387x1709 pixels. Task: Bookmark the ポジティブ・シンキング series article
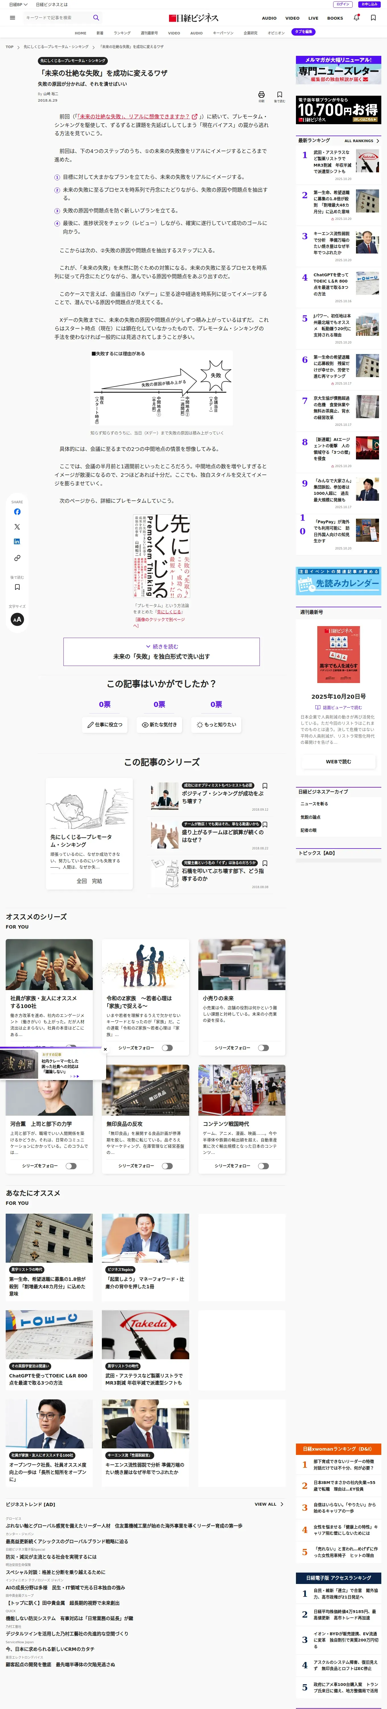pos(265,786)
